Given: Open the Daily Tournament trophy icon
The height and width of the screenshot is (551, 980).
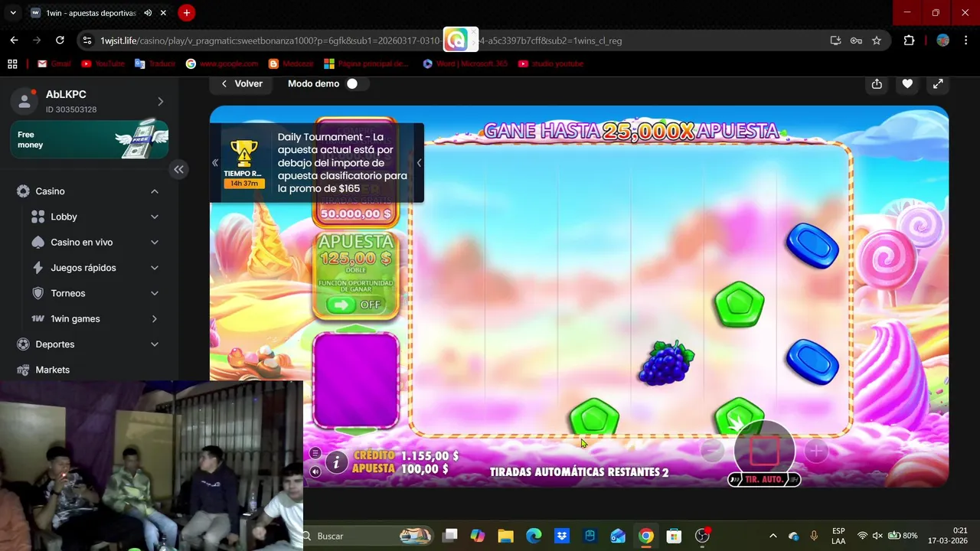Looking at the screenshot, I should (x=243, y=154).
